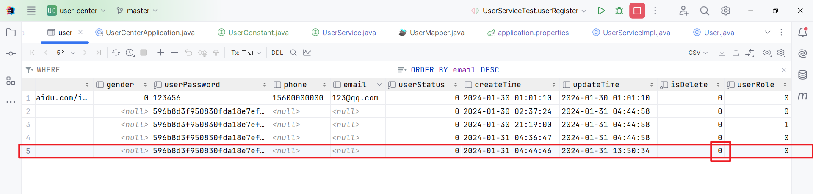Click the DDL button
Viewport: 813px width, 194px height.
click(x=277, y=53)
